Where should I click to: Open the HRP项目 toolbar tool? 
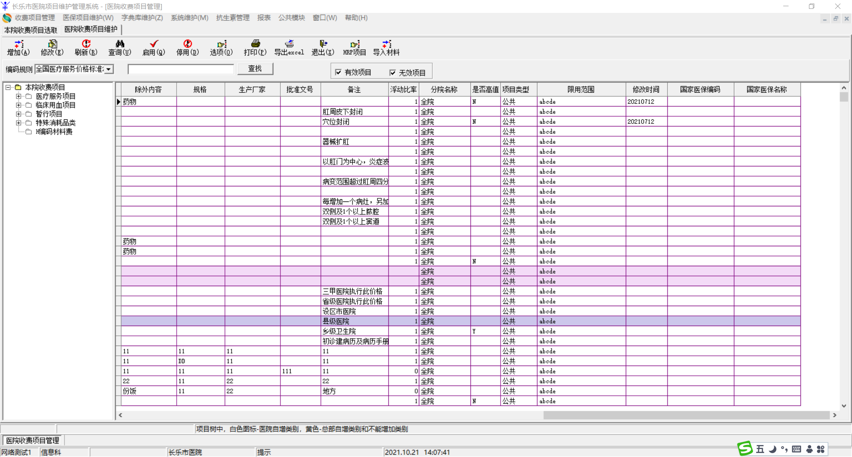355,44
